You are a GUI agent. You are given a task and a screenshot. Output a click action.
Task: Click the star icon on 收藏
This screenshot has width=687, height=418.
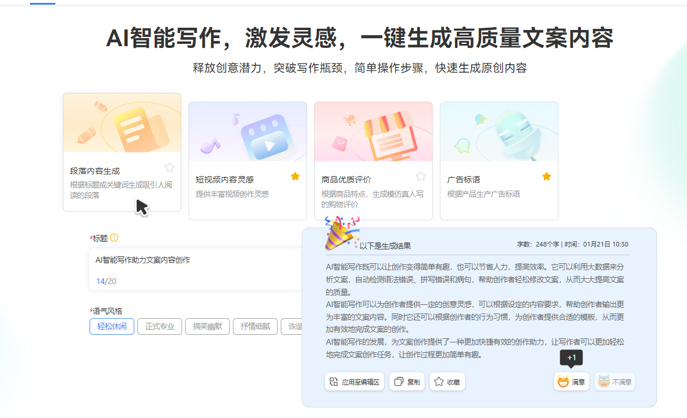438,382
